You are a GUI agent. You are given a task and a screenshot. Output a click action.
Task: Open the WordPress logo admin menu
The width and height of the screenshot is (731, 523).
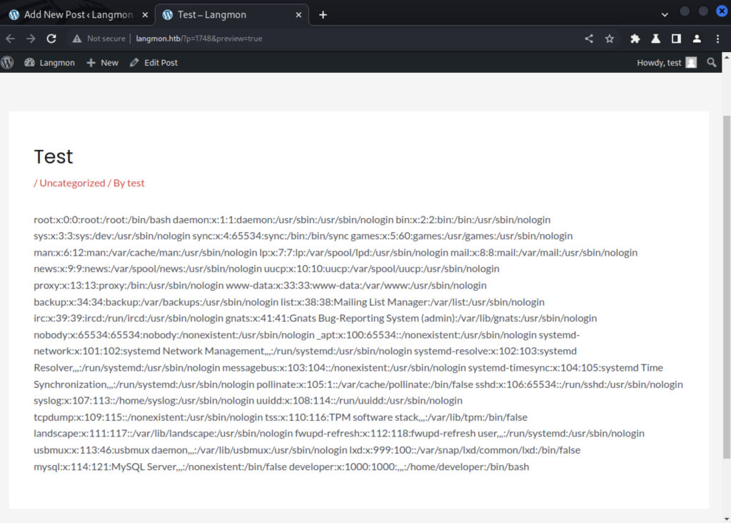point(7,63)
